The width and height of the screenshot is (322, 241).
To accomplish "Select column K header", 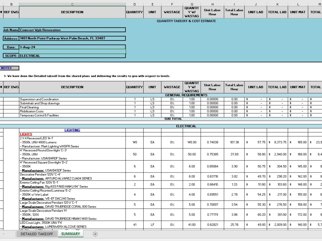I will pos(278,4).
